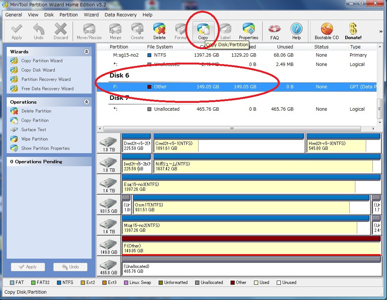Select the F:(Other) 149.05 GB block
Screen dimensions: 387x300
click(x=251, y=246)
